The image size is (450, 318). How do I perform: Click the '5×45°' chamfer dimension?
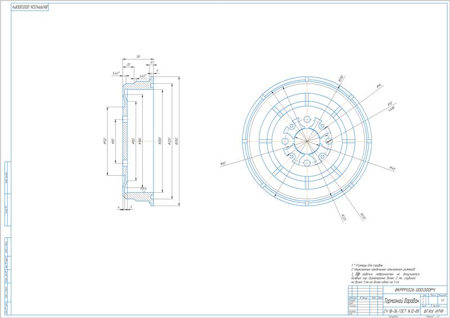[116, 74]
